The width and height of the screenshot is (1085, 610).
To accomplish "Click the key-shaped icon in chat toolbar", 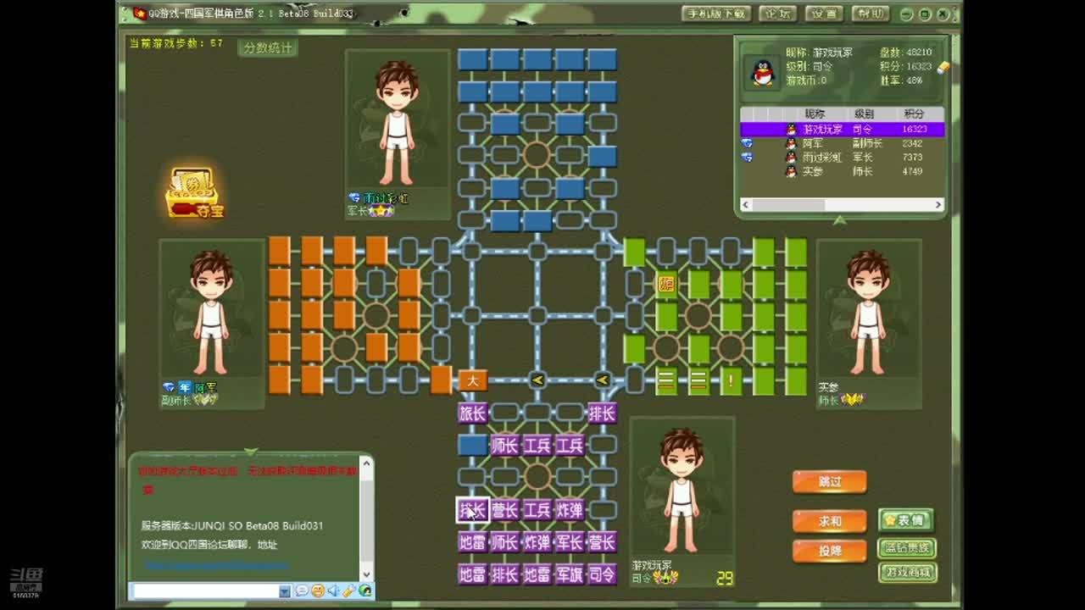I will (348, 591).
